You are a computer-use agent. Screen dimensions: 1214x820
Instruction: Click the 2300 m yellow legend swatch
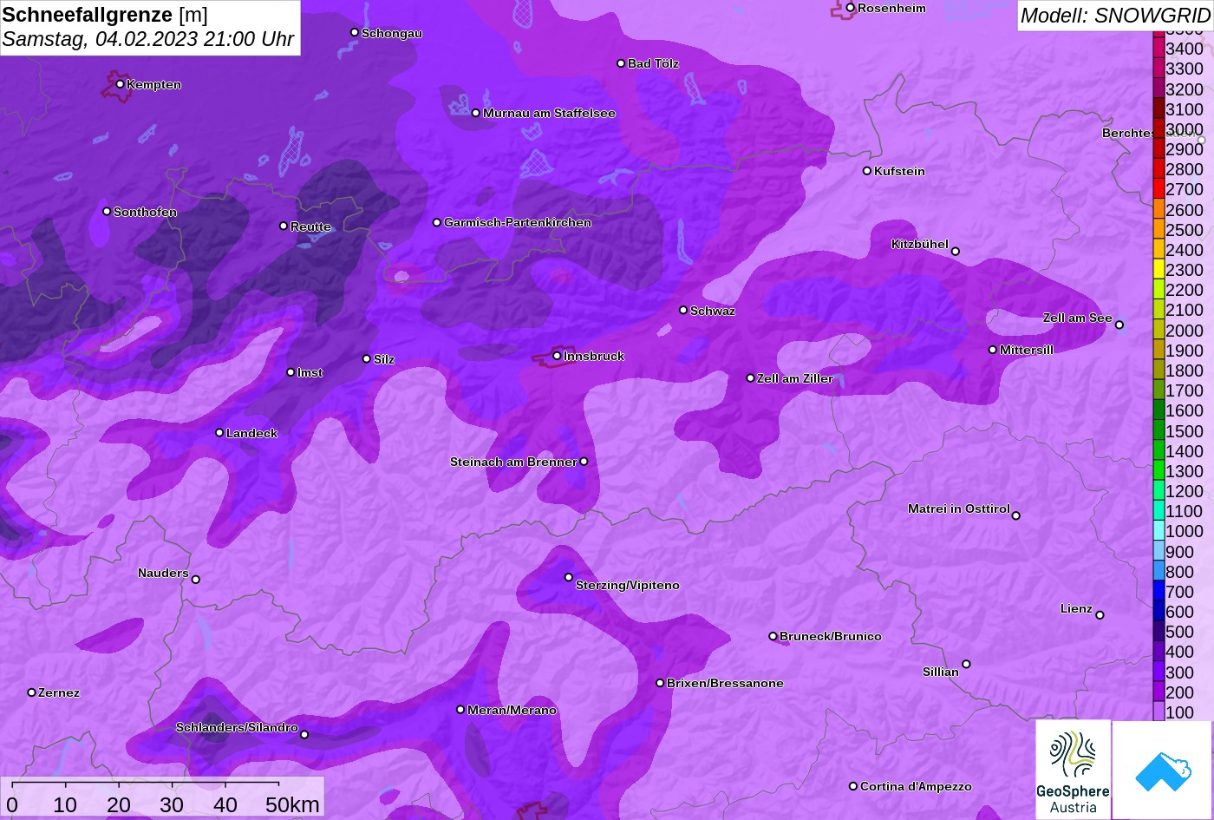(1158, 270)
